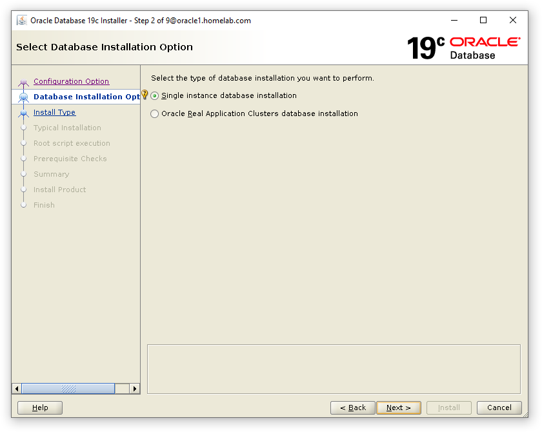Open Help for this installer step
542x432 pixels.
pyautogui.click(x=39, y=407)
